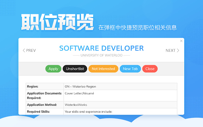Select the Application Documents Required label
The height and width of the screenshot is (127, 203).
(44, 96)
